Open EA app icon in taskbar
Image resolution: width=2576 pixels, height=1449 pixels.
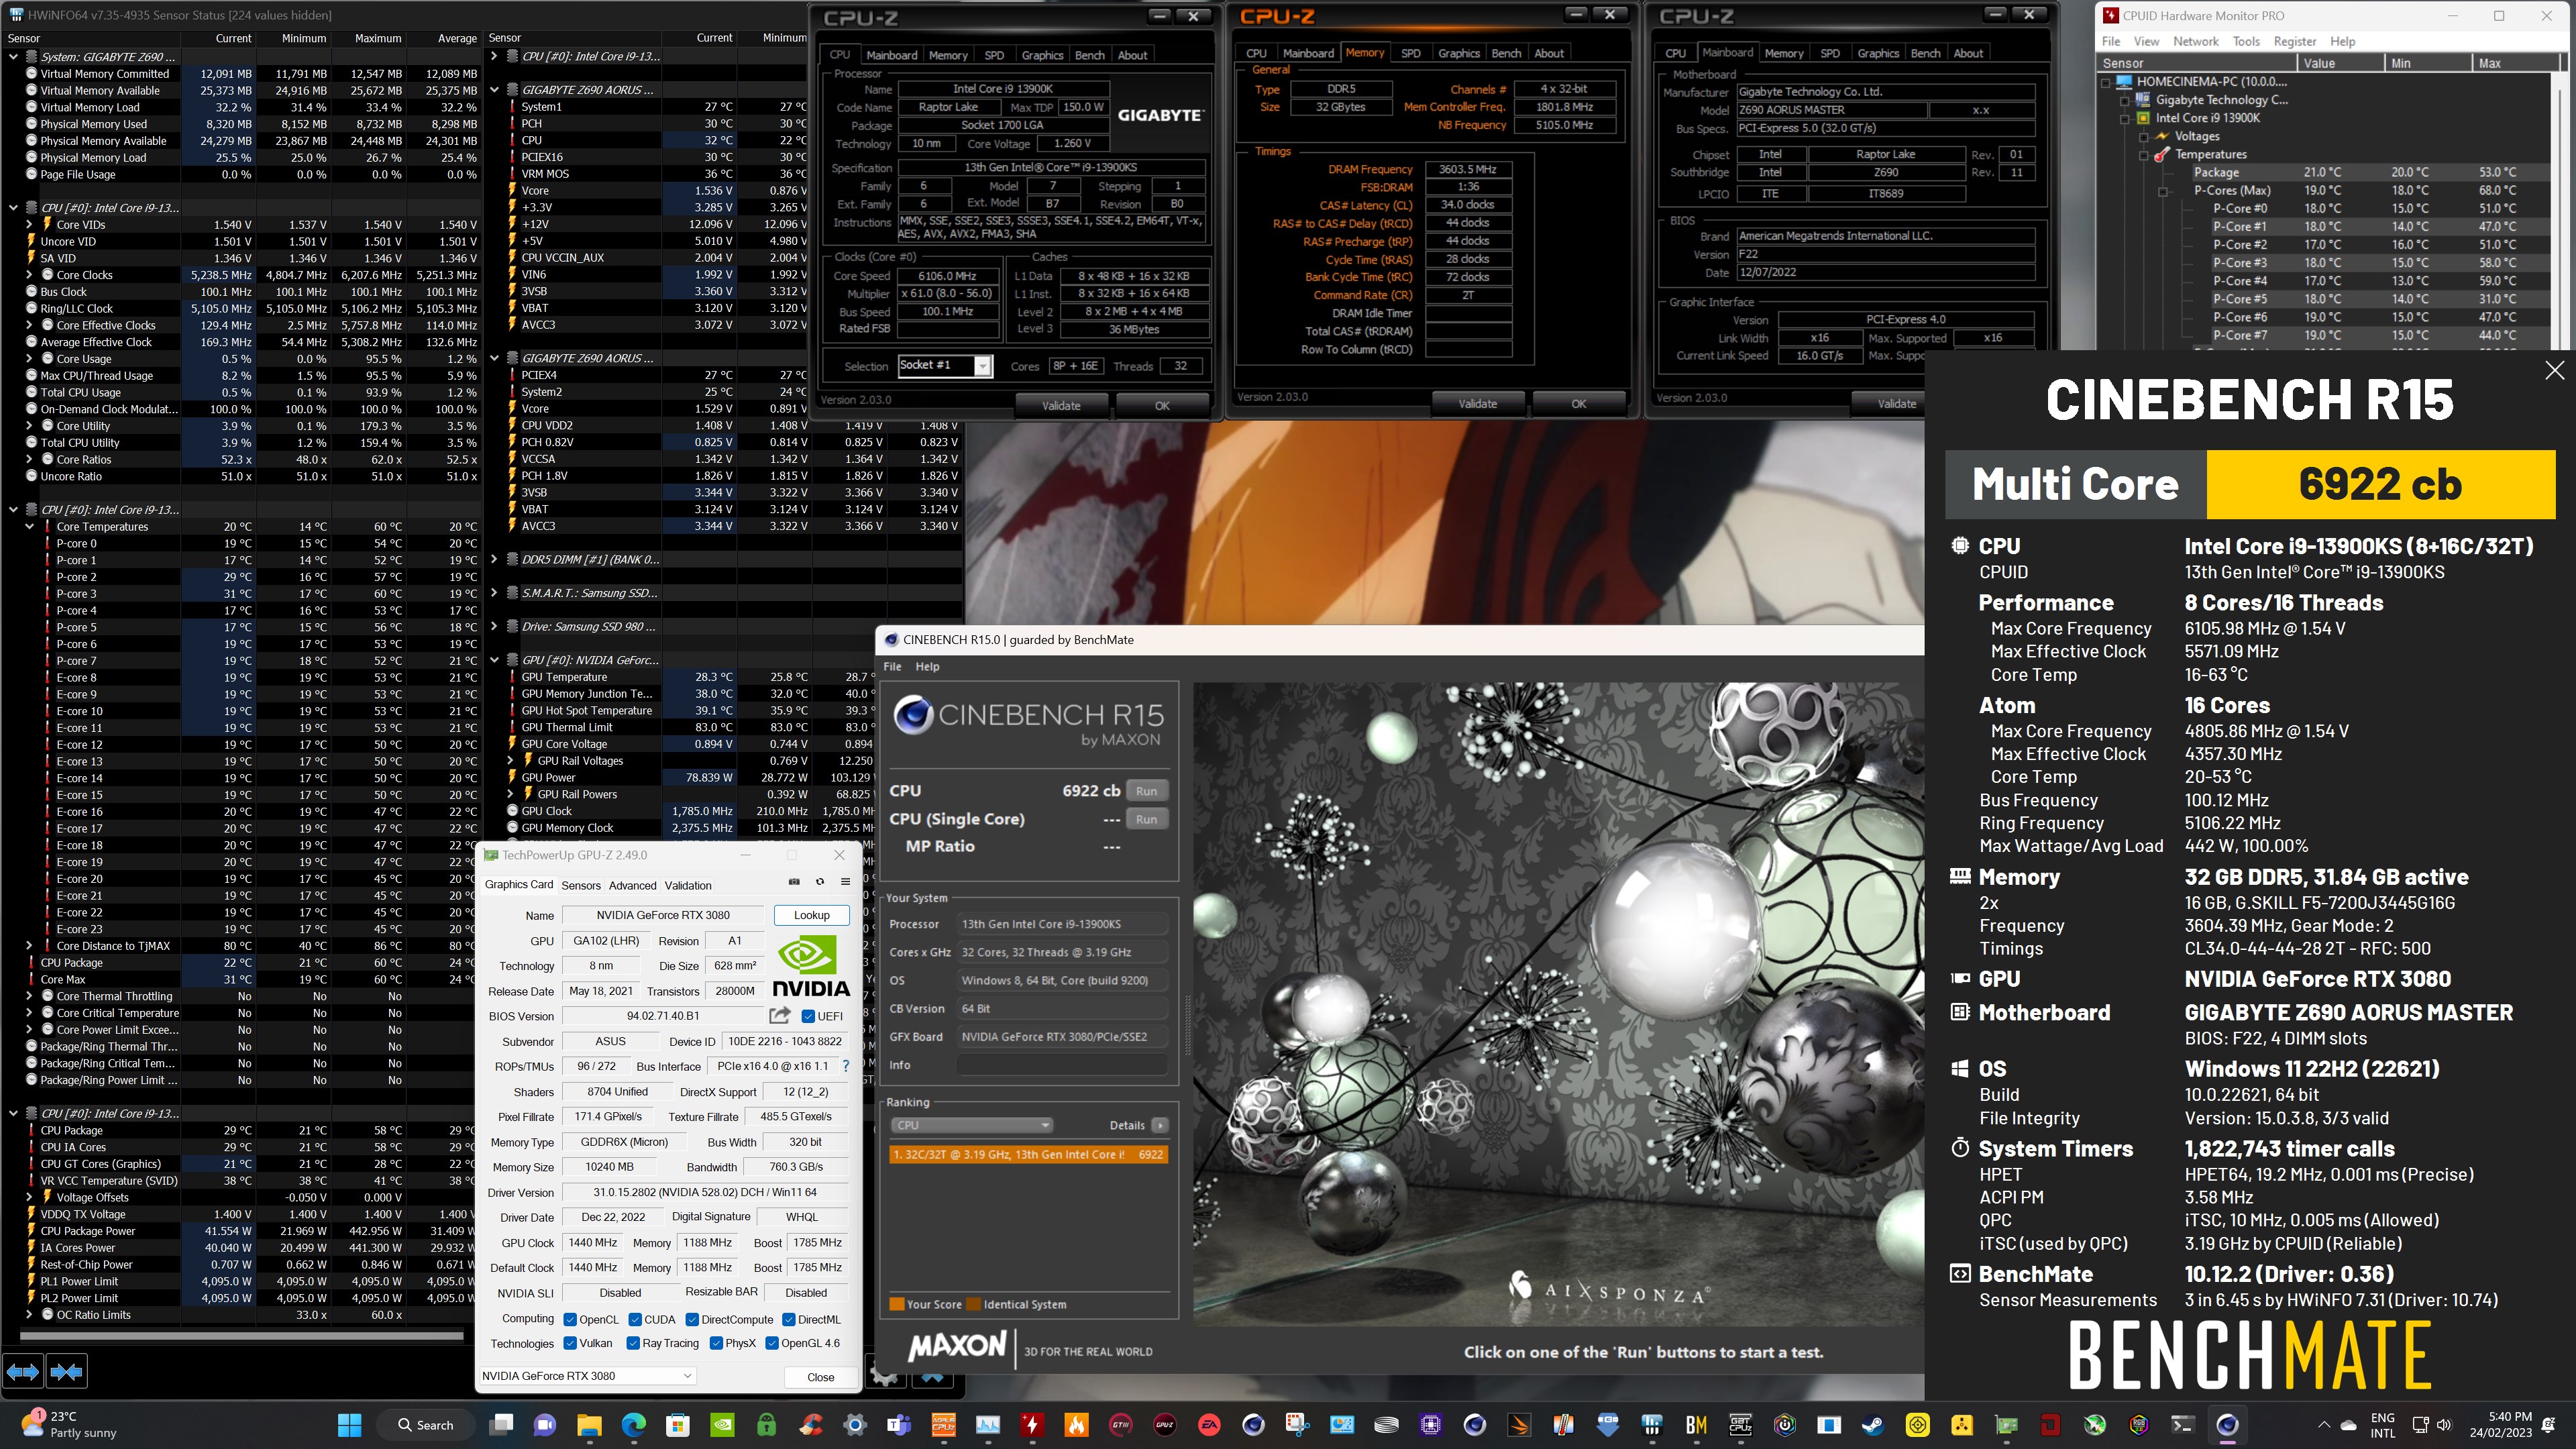click(1209, 1425)
